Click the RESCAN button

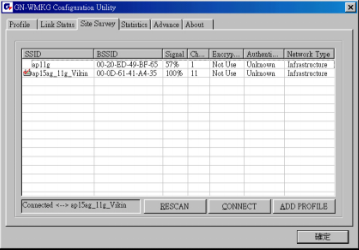tap(175, 206)
